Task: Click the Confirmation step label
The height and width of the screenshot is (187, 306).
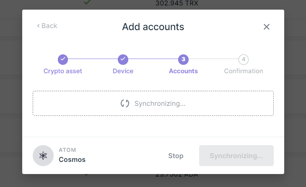Action: [244, 71]
